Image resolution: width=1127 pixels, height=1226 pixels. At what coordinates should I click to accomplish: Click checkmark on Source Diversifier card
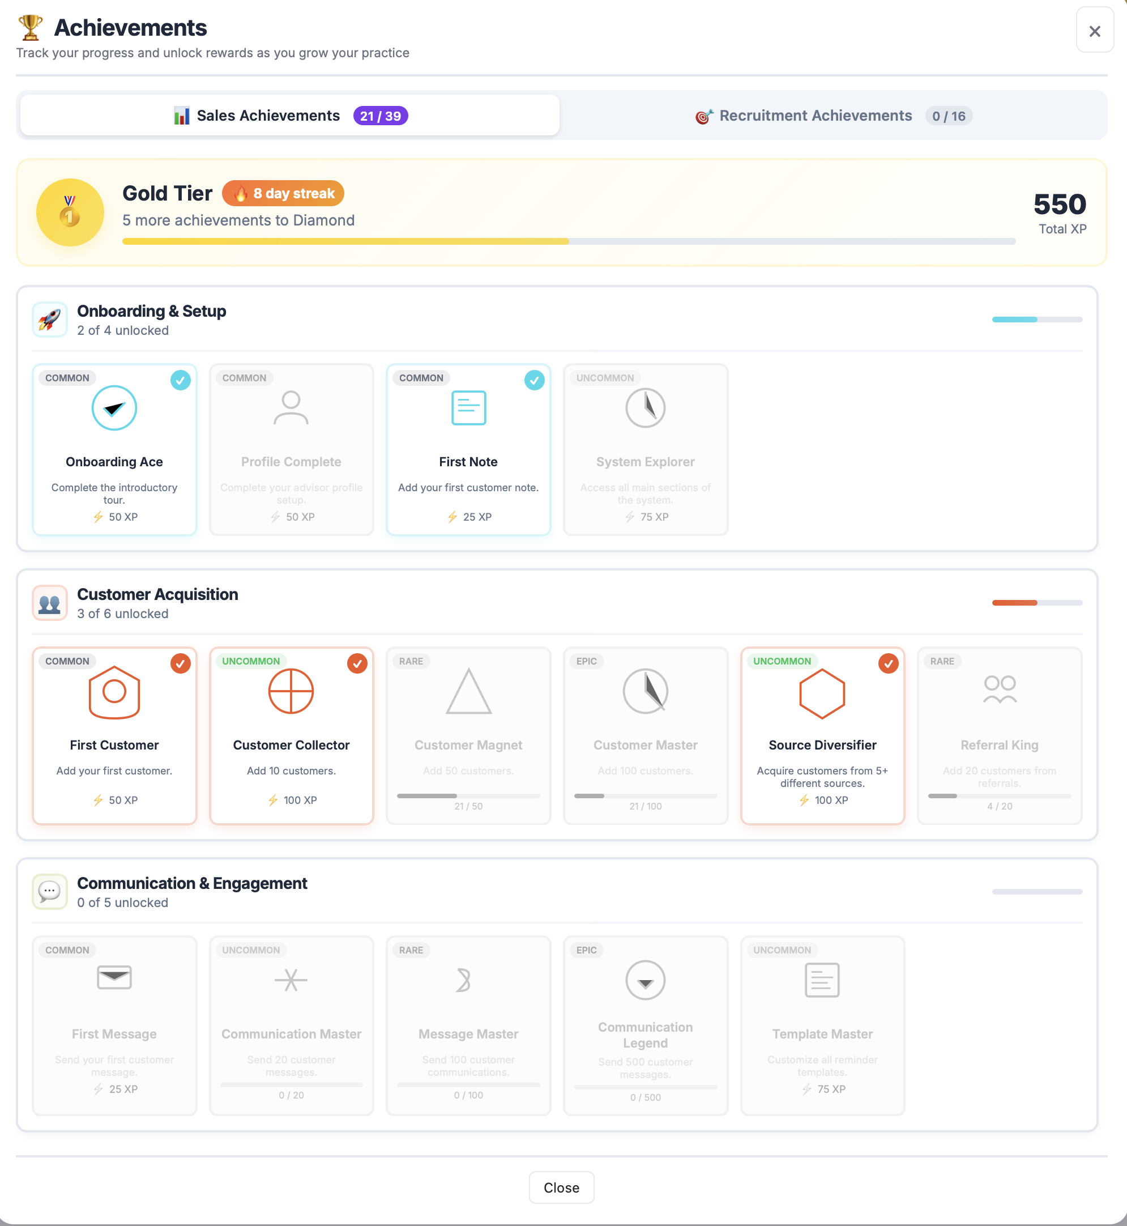pos(888,663)
